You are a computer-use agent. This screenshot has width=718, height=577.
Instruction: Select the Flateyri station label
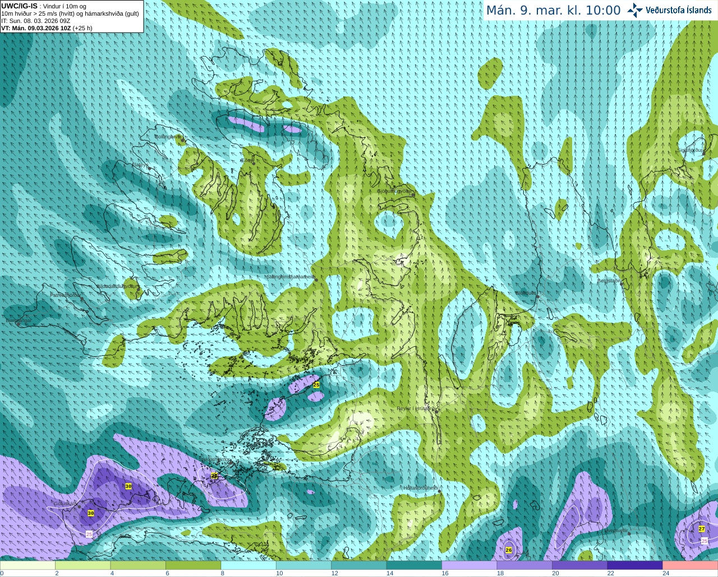click(140, 165)
